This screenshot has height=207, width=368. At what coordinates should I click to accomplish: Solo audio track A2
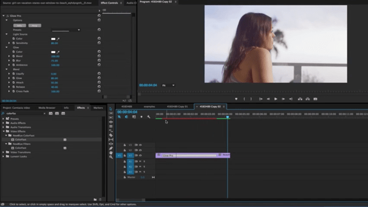click(144, 167)
